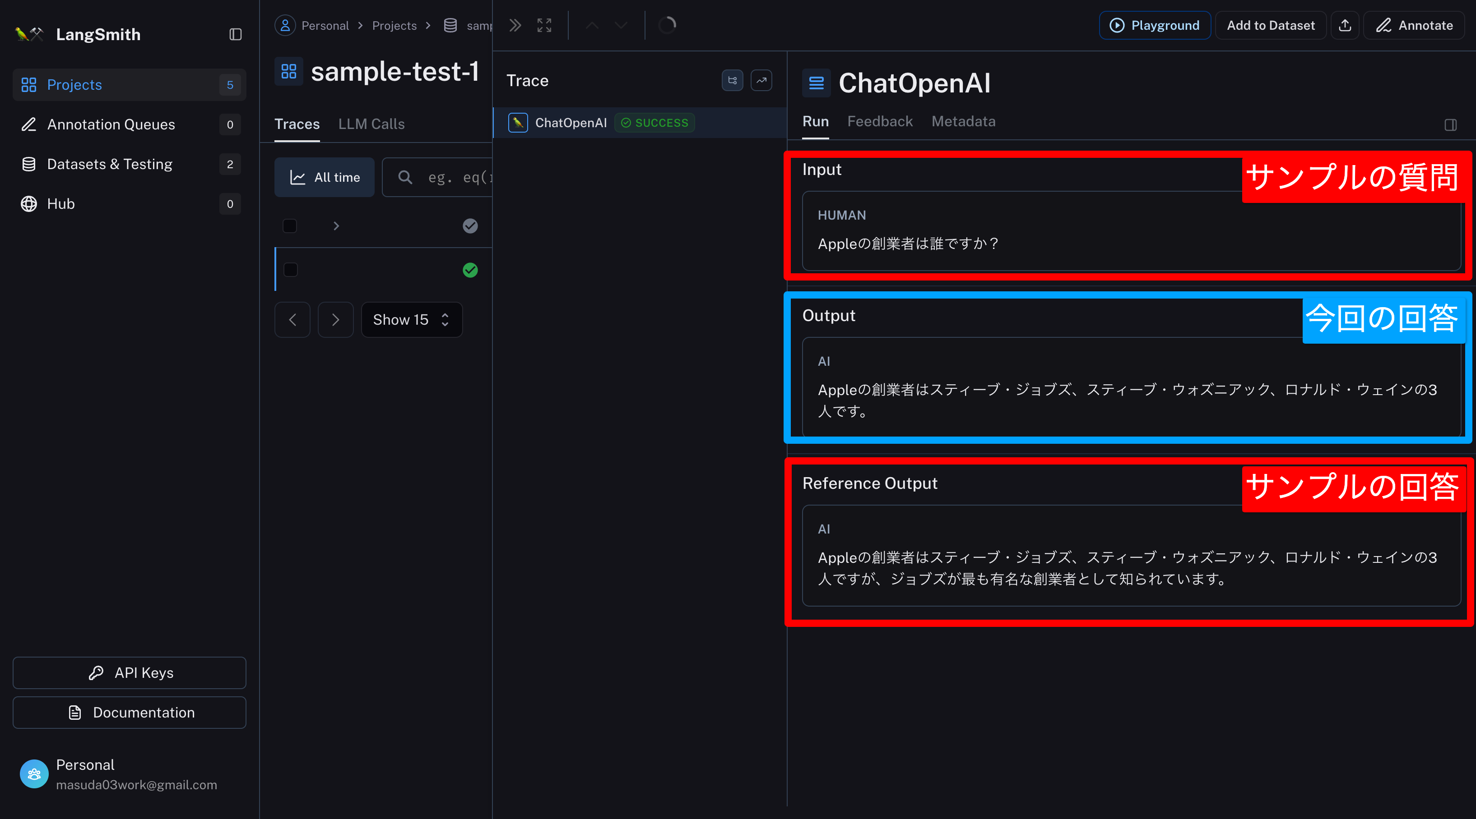
Task: Open Hub in sidebar
Action: pos(130,204)
